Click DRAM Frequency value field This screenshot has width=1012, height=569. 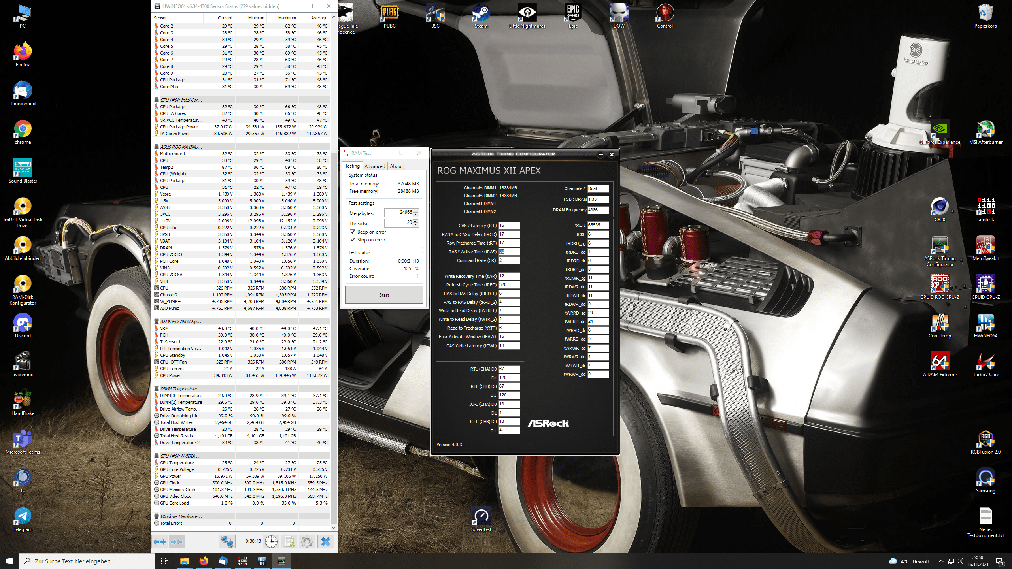pyautogui.click(x=598, y=210)
